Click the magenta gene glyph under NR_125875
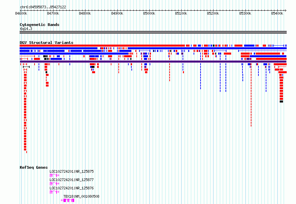296x204 pixels. (x=55, y=175)
